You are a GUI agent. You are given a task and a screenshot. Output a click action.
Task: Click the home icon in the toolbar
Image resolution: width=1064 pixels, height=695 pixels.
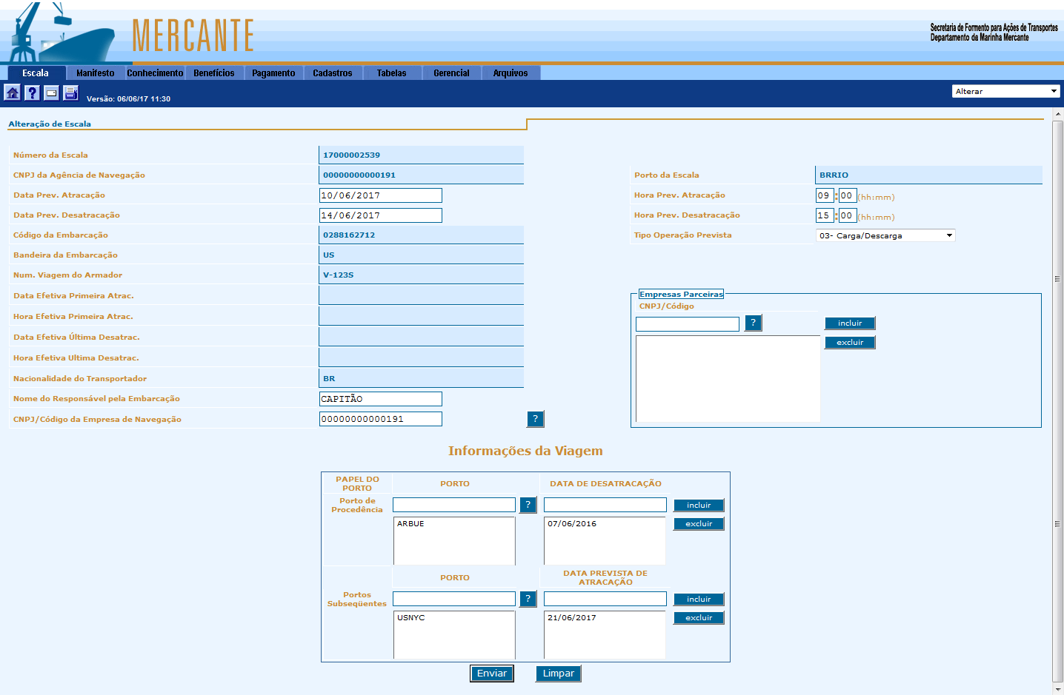coord(13,93)
